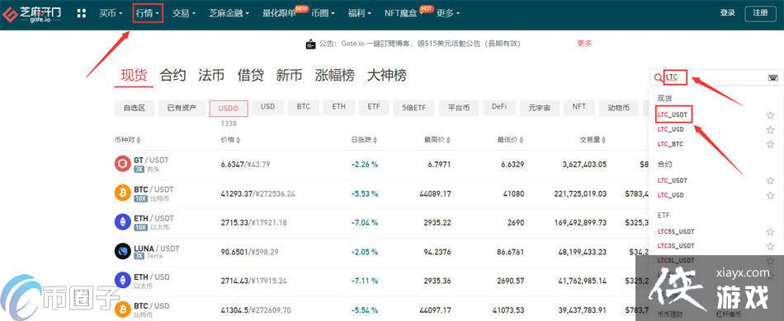This screenshot has width=784, height=321.
Task: Choose LTC5S_USDT from ETF results
Action: pyautogui.click(x=676, y=232)
